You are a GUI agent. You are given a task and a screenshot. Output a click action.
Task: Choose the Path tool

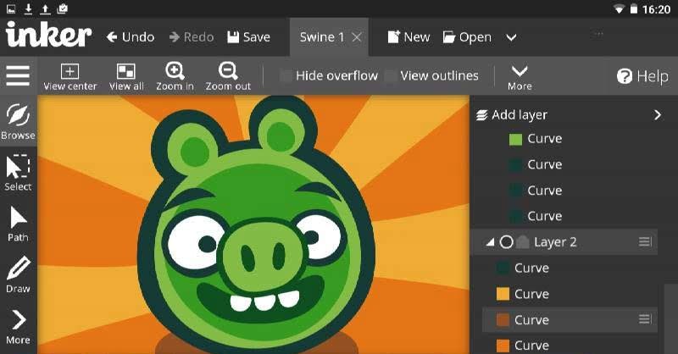click(18, 224)
